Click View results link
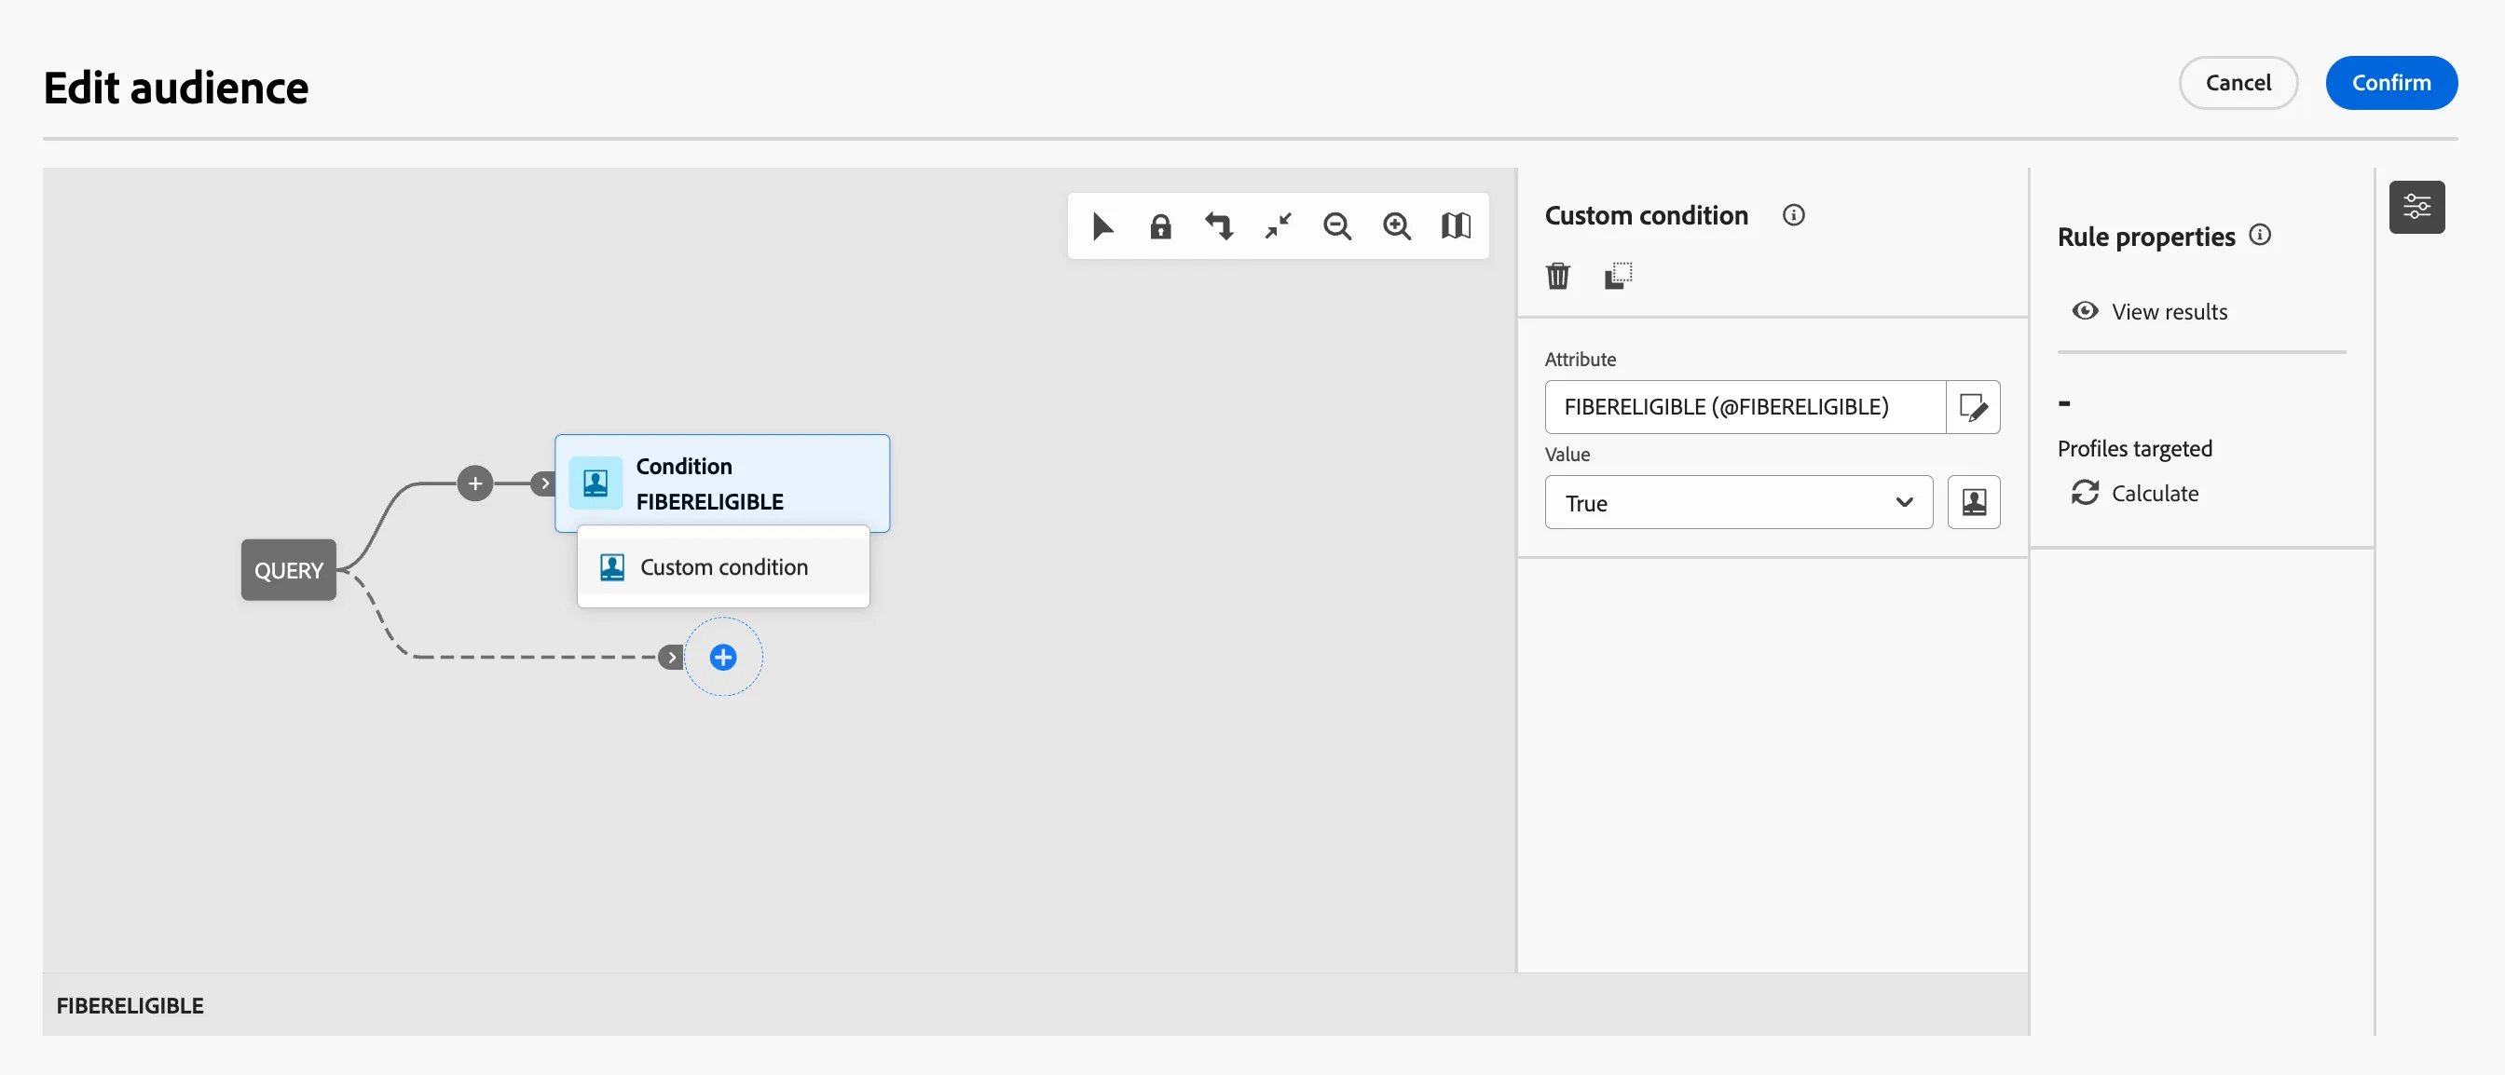The width and height of the screenshot is (2505, 1075). [2149, 311]
